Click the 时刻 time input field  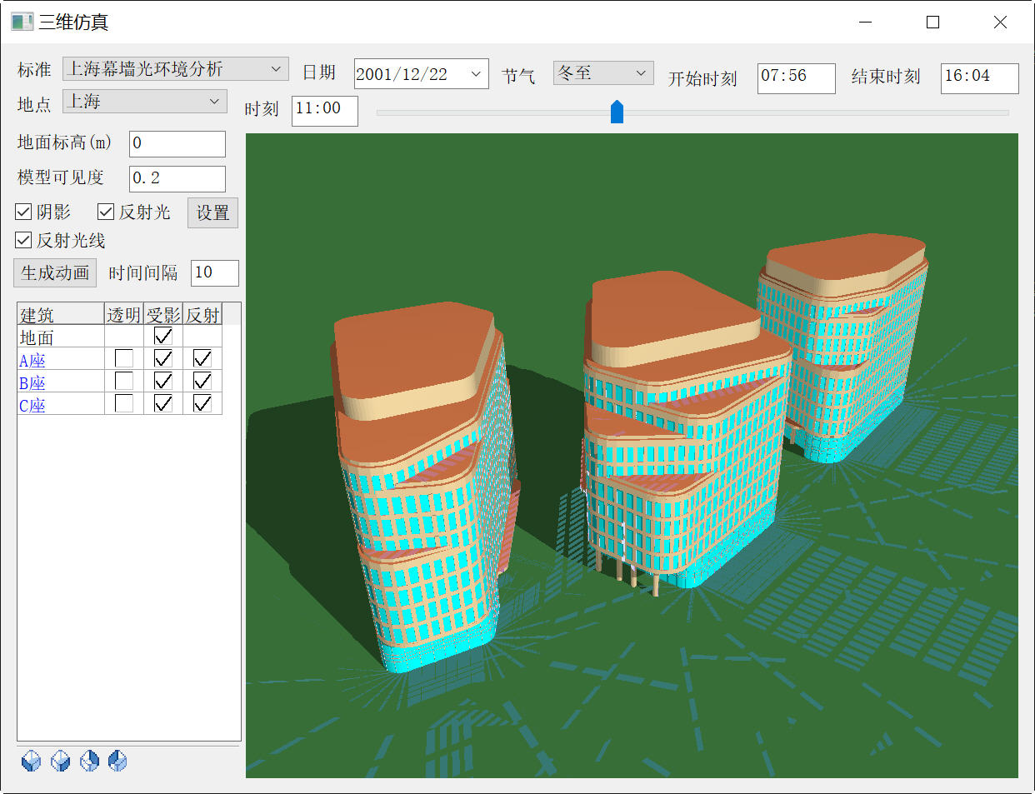[325, 111]
